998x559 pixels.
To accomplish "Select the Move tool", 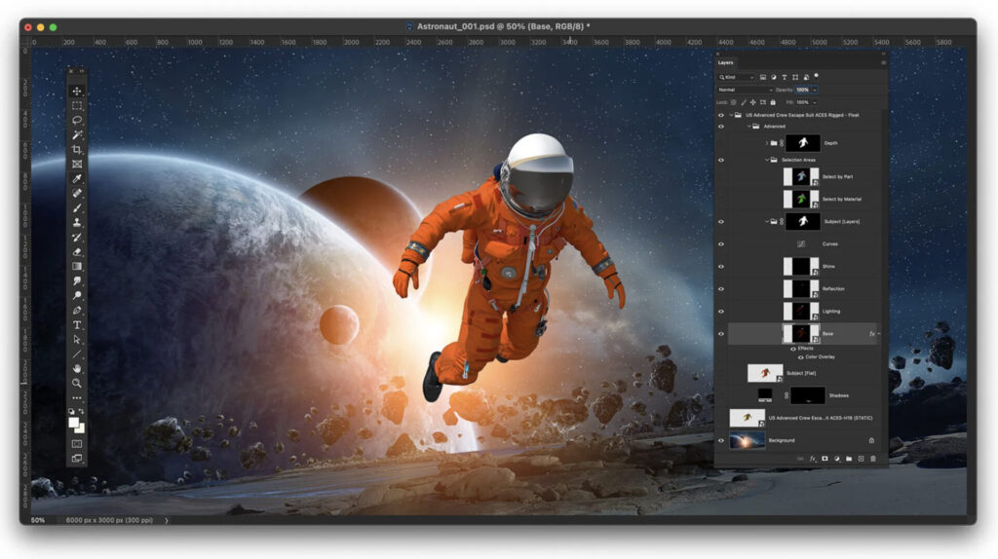I will tap(77, 91).
